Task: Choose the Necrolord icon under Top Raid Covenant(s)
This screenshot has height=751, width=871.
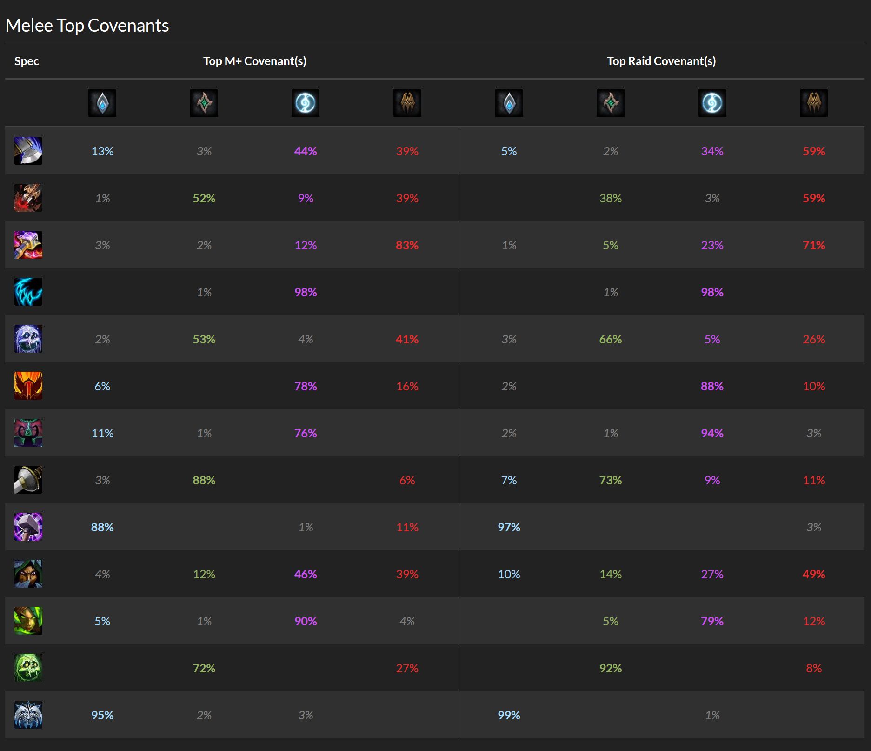Action: 610,103
